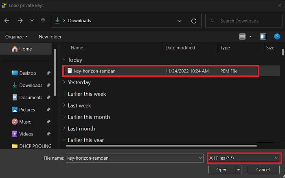285x178 pixels.
Task: Click the Open button
Action: point(222,169)
